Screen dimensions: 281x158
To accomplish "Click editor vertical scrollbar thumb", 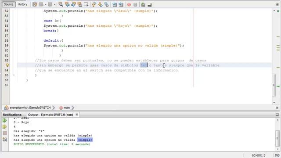I will [274, 85].
